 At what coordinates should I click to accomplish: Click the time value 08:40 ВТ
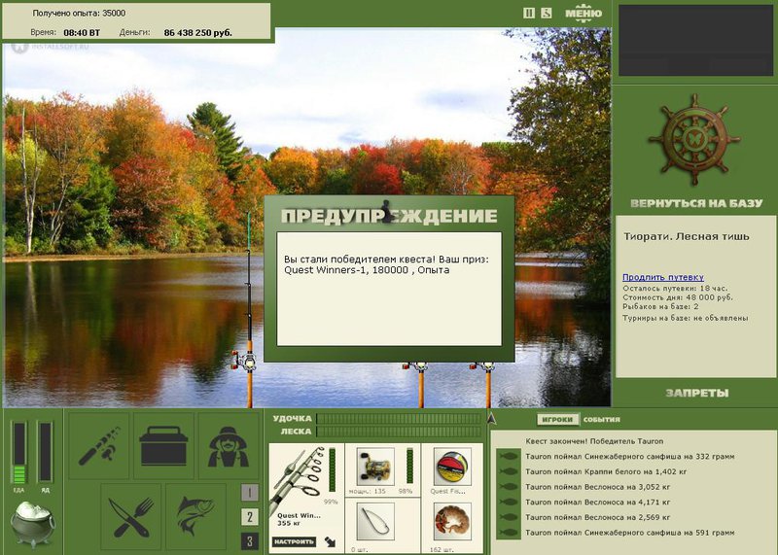(82, 33)
